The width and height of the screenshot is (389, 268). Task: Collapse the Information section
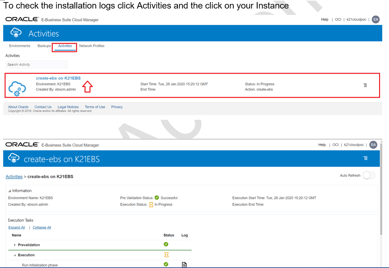pyautogui.click(x=10, y=191)
